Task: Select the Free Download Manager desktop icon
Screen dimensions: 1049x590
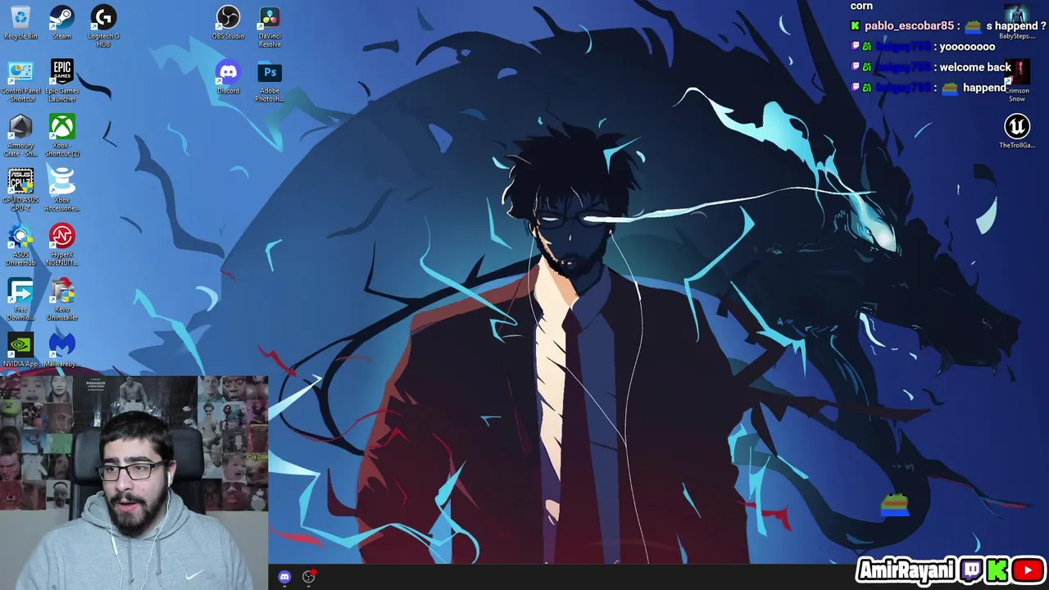Action: coord(20,300)
